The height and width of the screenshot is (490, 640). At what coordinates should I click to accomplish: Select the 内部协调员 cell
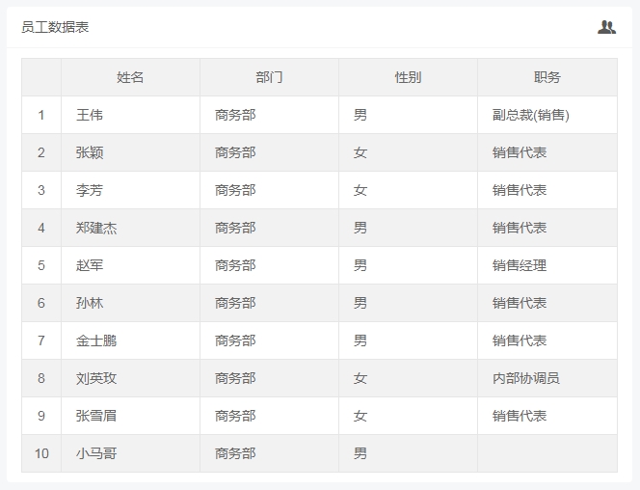click(x=525, y=378)
